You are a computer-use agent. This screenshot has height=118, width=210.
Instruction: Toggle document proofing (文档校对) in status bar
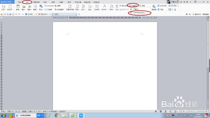pos(61,111)
